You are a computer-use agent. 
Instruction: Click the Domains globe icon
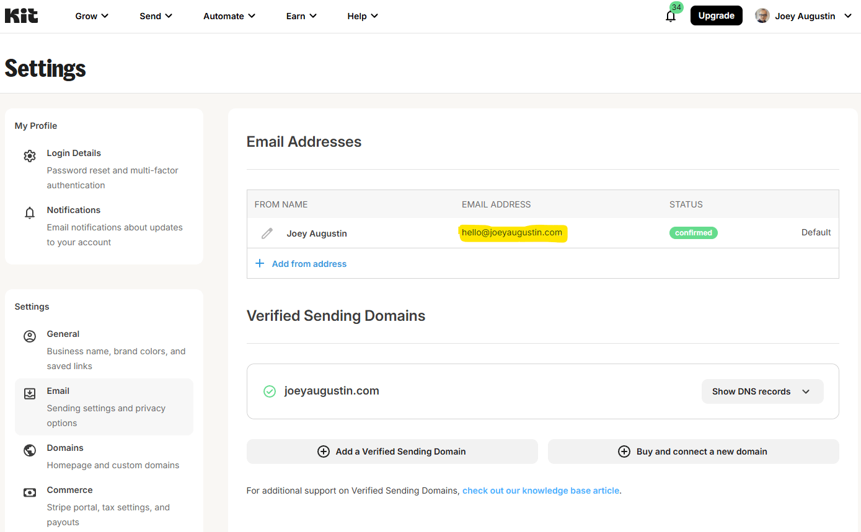pyautogui.click(x=30, y=450)
